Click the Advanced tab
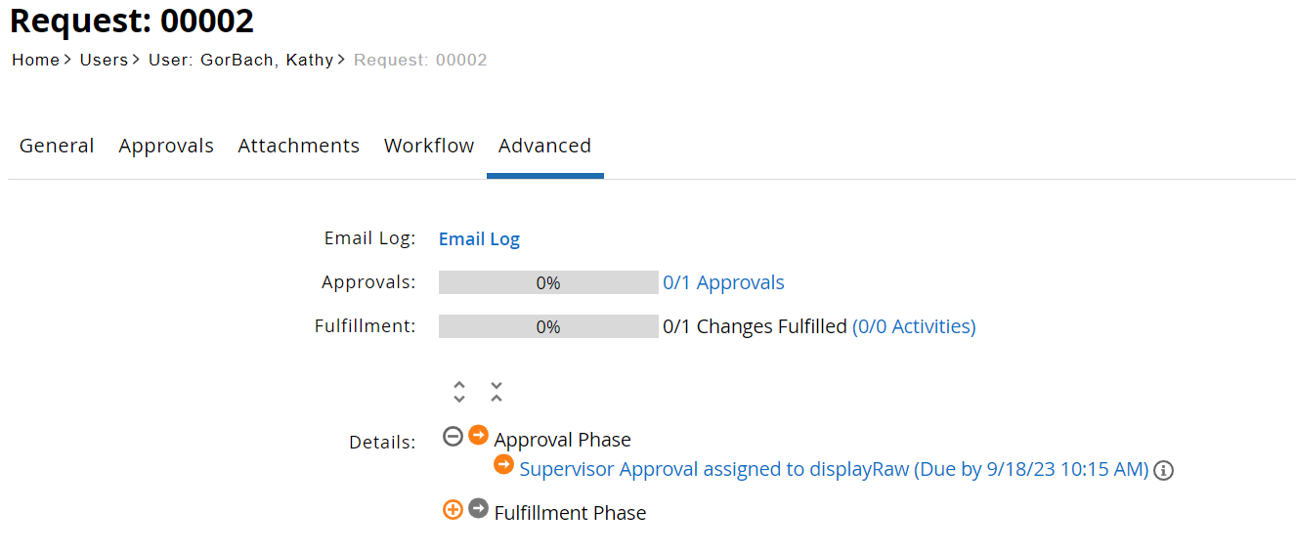This screenshot has width=1296, height=554. [x=544, y=146]
